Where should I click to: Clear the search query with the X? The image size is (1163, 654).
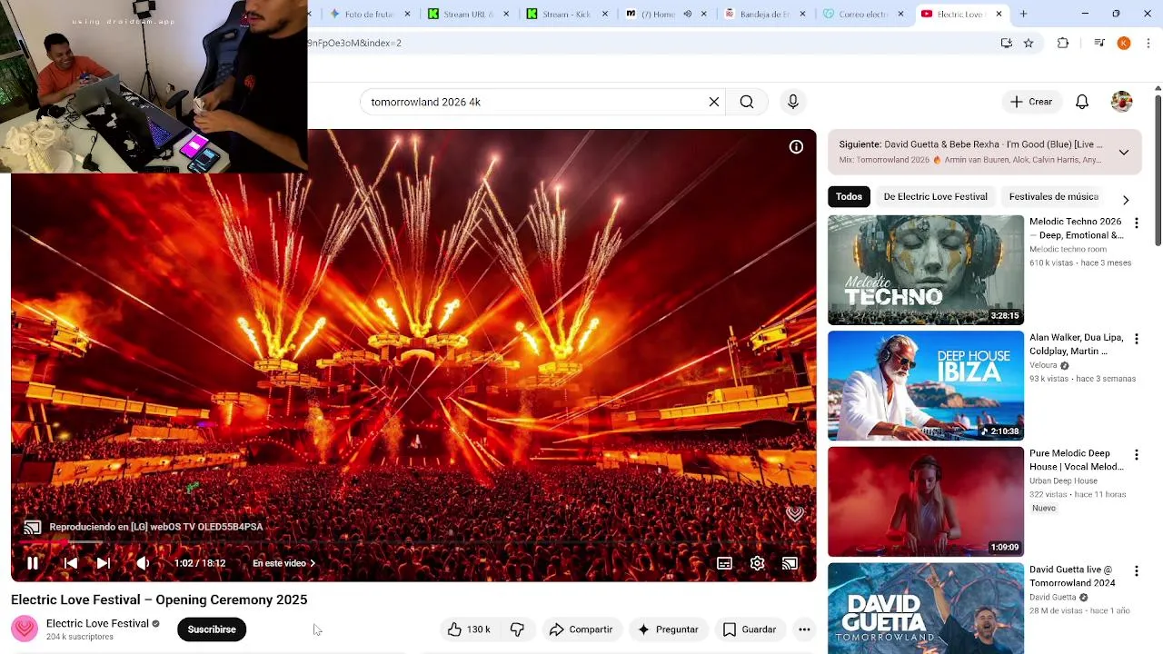tap(714, 102)
